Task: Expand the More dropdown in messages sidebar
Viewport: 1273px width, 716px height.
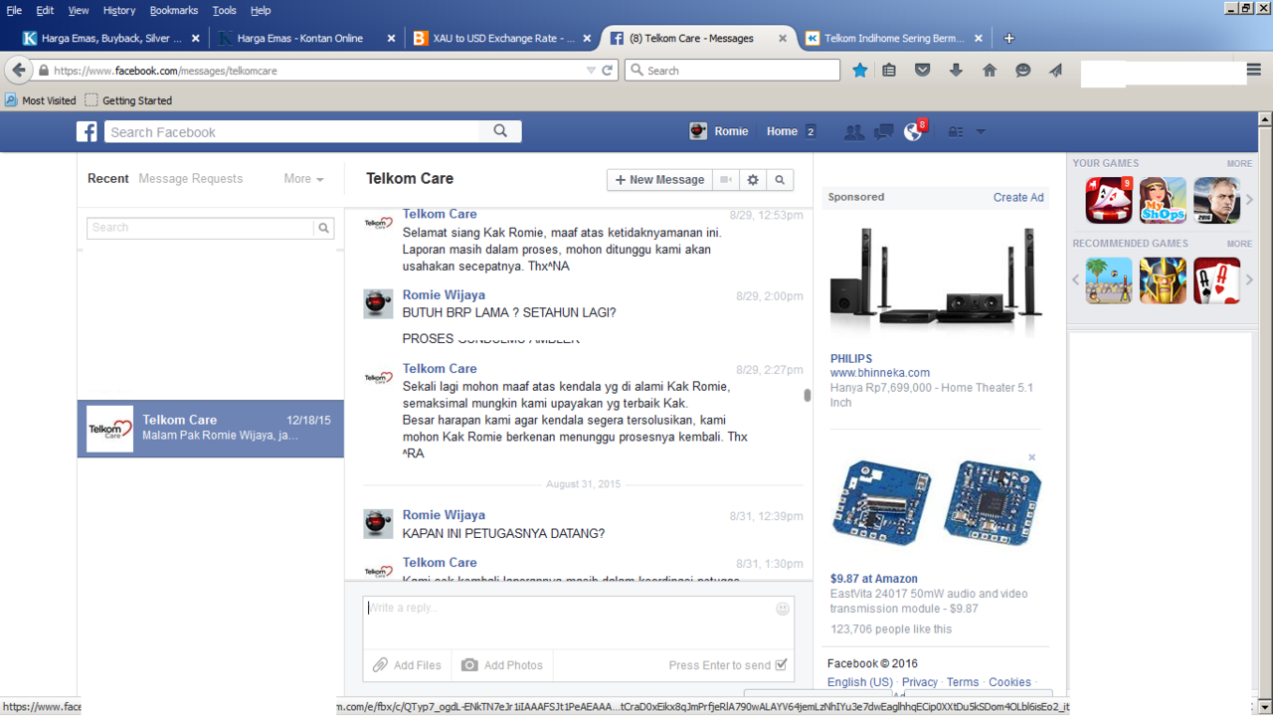Action: point(303,179)
